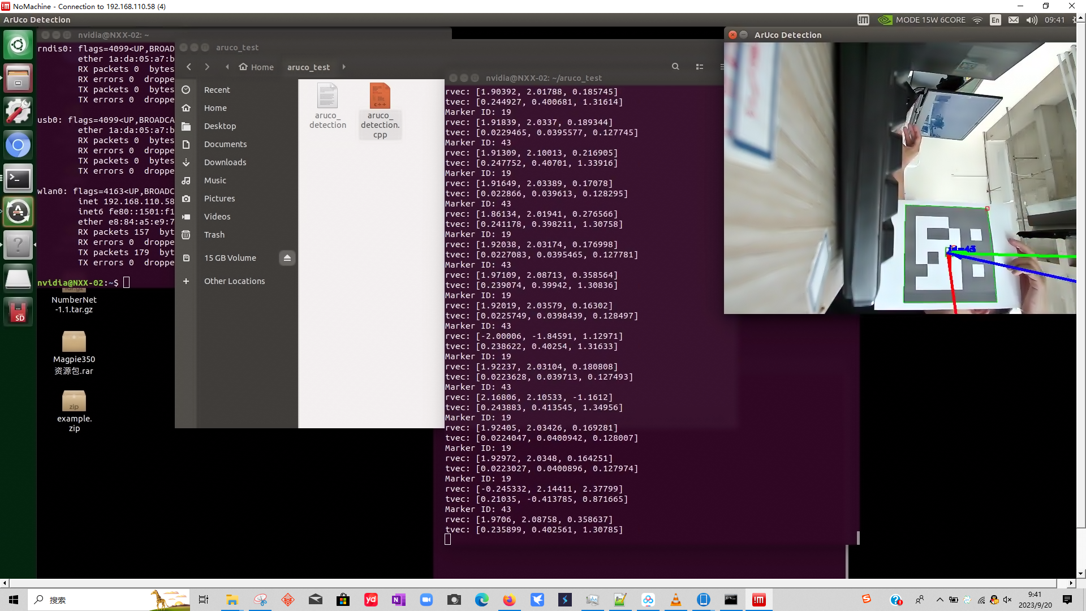Open Desktop in file manager sidebar
The image size is (1086, 611).
[x=236, y=126]
